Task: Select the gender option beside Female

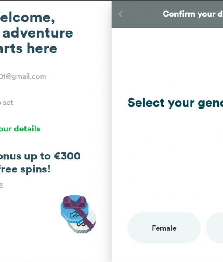Action: (x=214, y=228)
